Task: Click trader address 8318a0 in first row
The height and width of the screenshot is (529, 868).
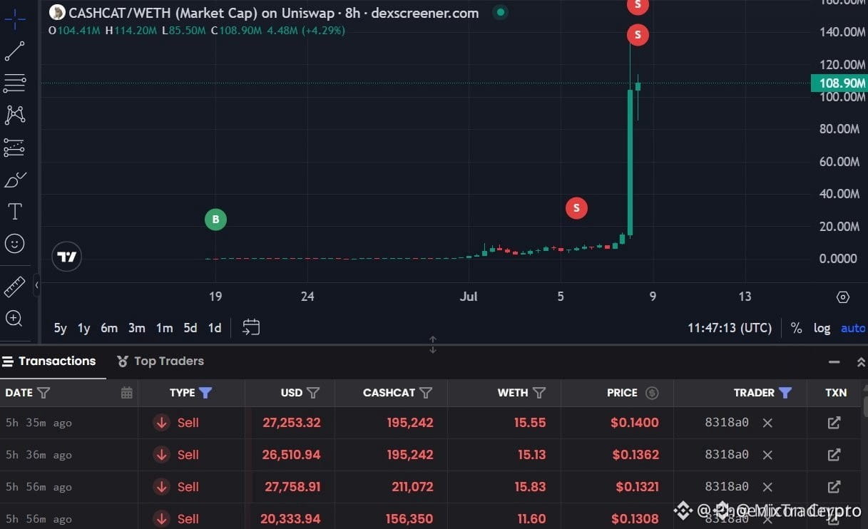Action: [x=727, y=423]
